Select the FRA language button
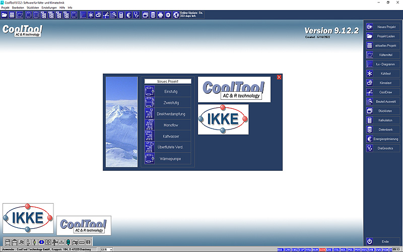Image resolution: width=403 pixels, height=252 pixels. tap(308, 249)
